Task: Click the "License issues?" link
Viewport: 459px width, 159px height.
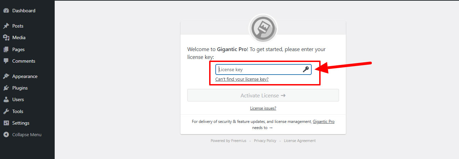Action: (x=263, y=108)
